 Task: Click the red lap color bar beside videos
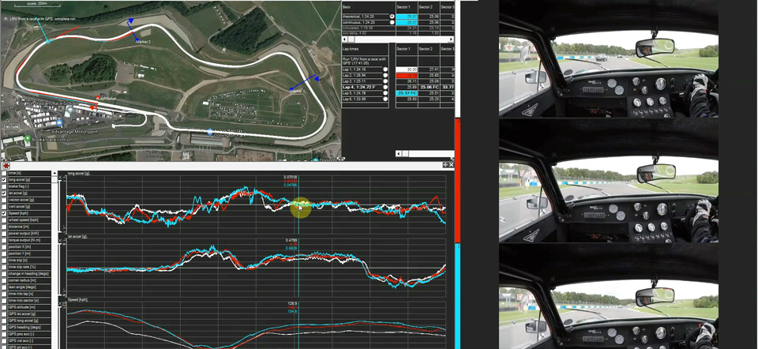tap(457, 180)
